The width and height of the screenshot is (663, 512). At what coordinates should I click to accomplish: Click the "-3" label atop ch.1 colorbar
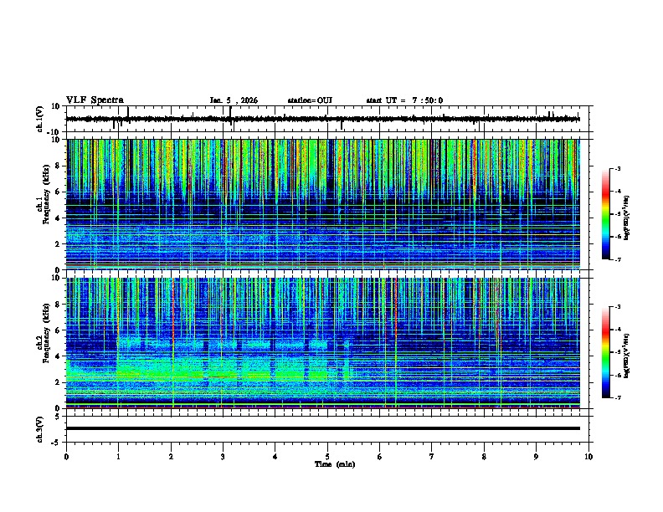coord(618,168)
